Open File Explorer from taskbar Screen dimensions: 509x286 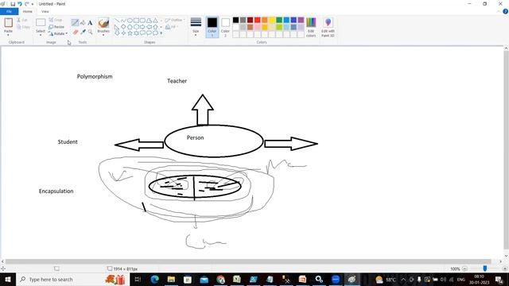(171, 279)
